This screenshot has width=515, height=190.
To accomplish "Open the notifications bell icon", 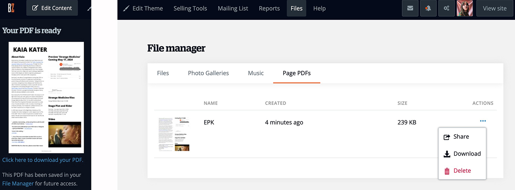I will [x=428, y=8].
